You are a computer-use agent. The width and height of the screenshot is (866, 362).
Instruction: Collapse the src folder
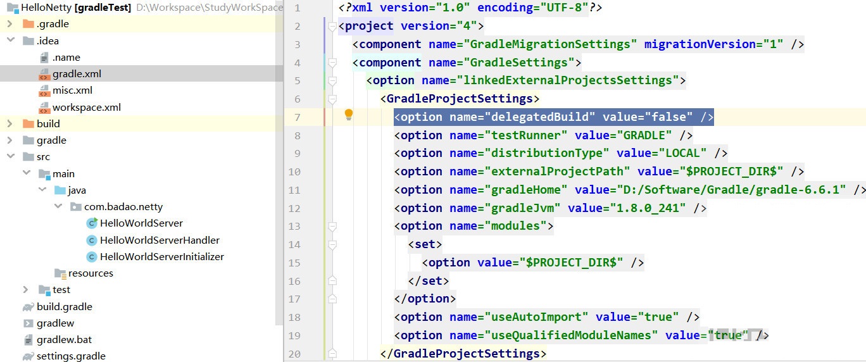[10, 157]
